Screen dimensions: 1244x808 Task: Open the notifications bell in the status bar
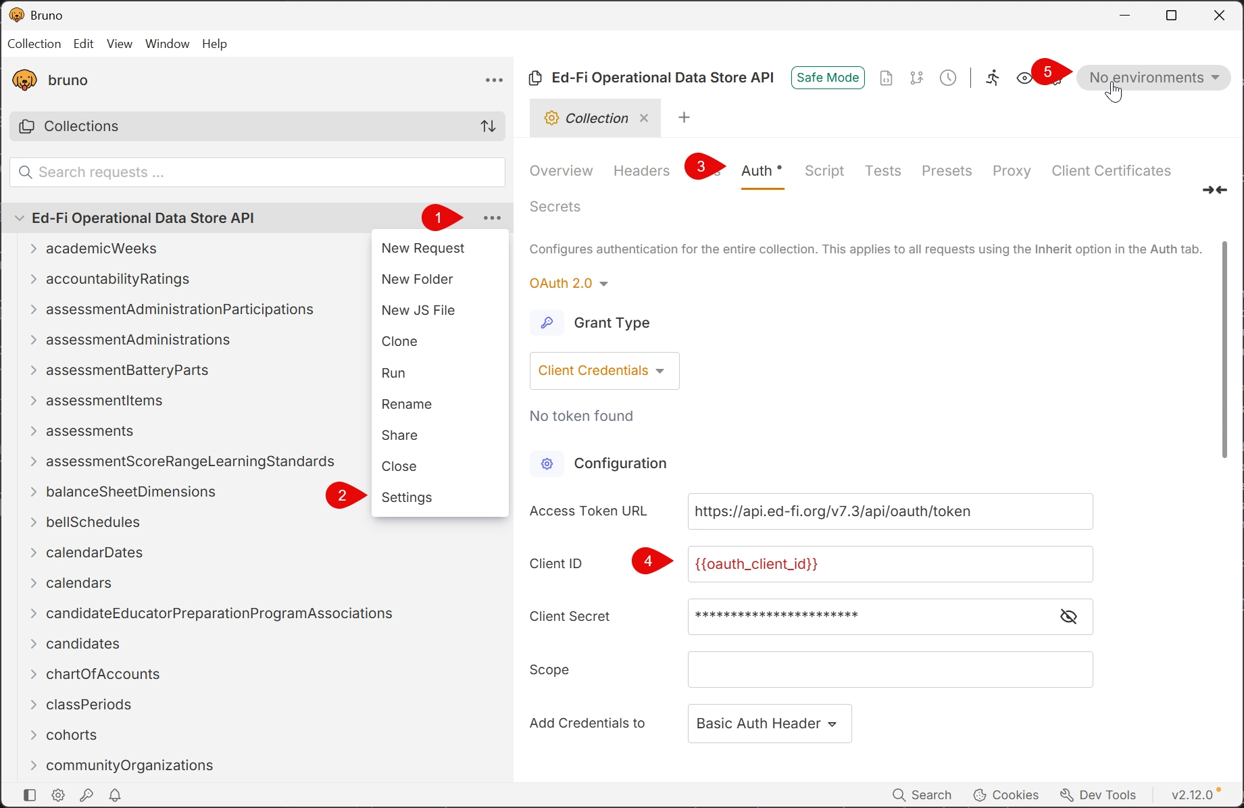pos(115,795)
